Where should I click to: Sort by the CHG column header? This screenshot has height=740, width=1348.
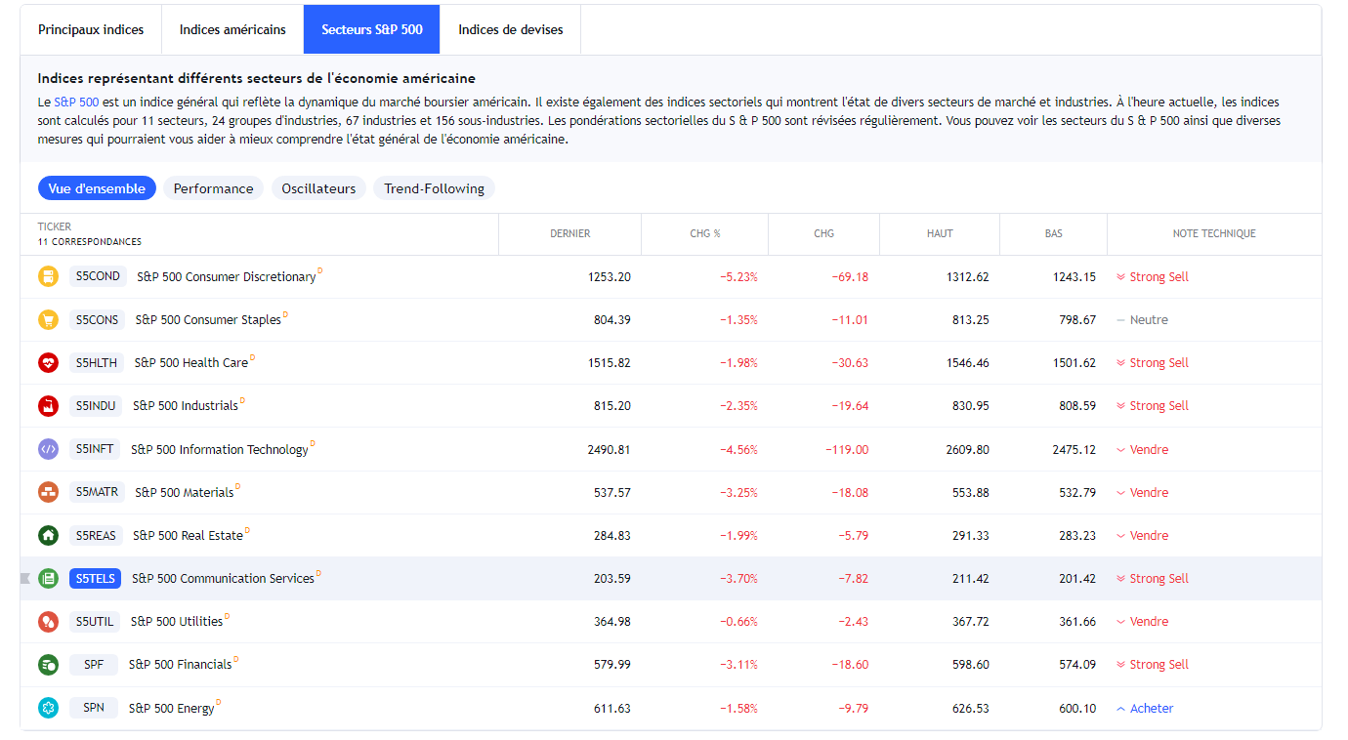click(x=824, y=234)
